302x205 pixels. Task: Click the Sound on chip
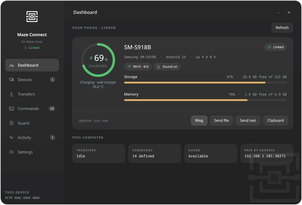(167, 67)
